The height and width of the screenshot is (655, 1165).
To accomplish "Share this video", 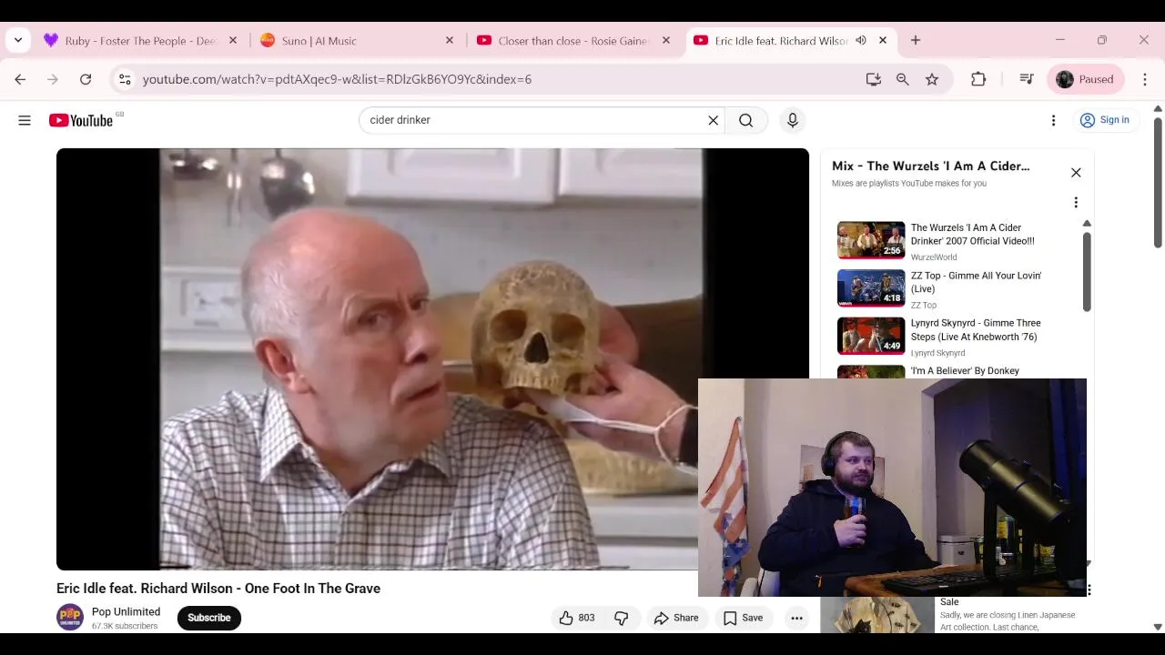I will point(676,618).
